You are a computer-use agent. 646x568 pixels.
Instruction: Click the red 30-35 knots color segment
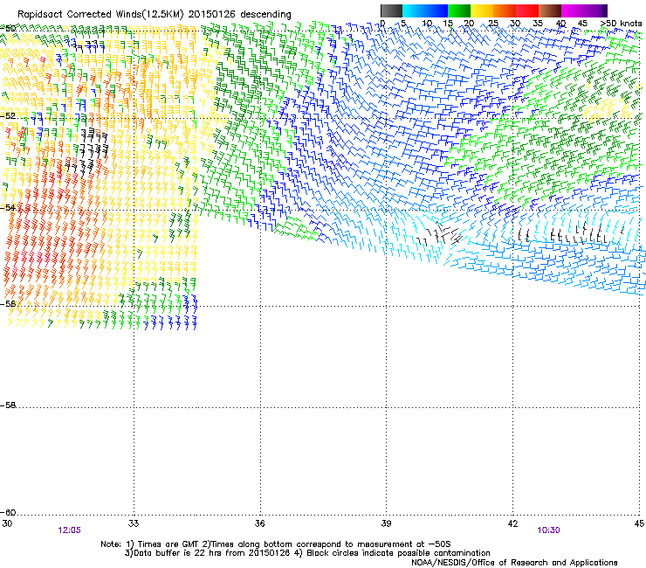(527, 10)
